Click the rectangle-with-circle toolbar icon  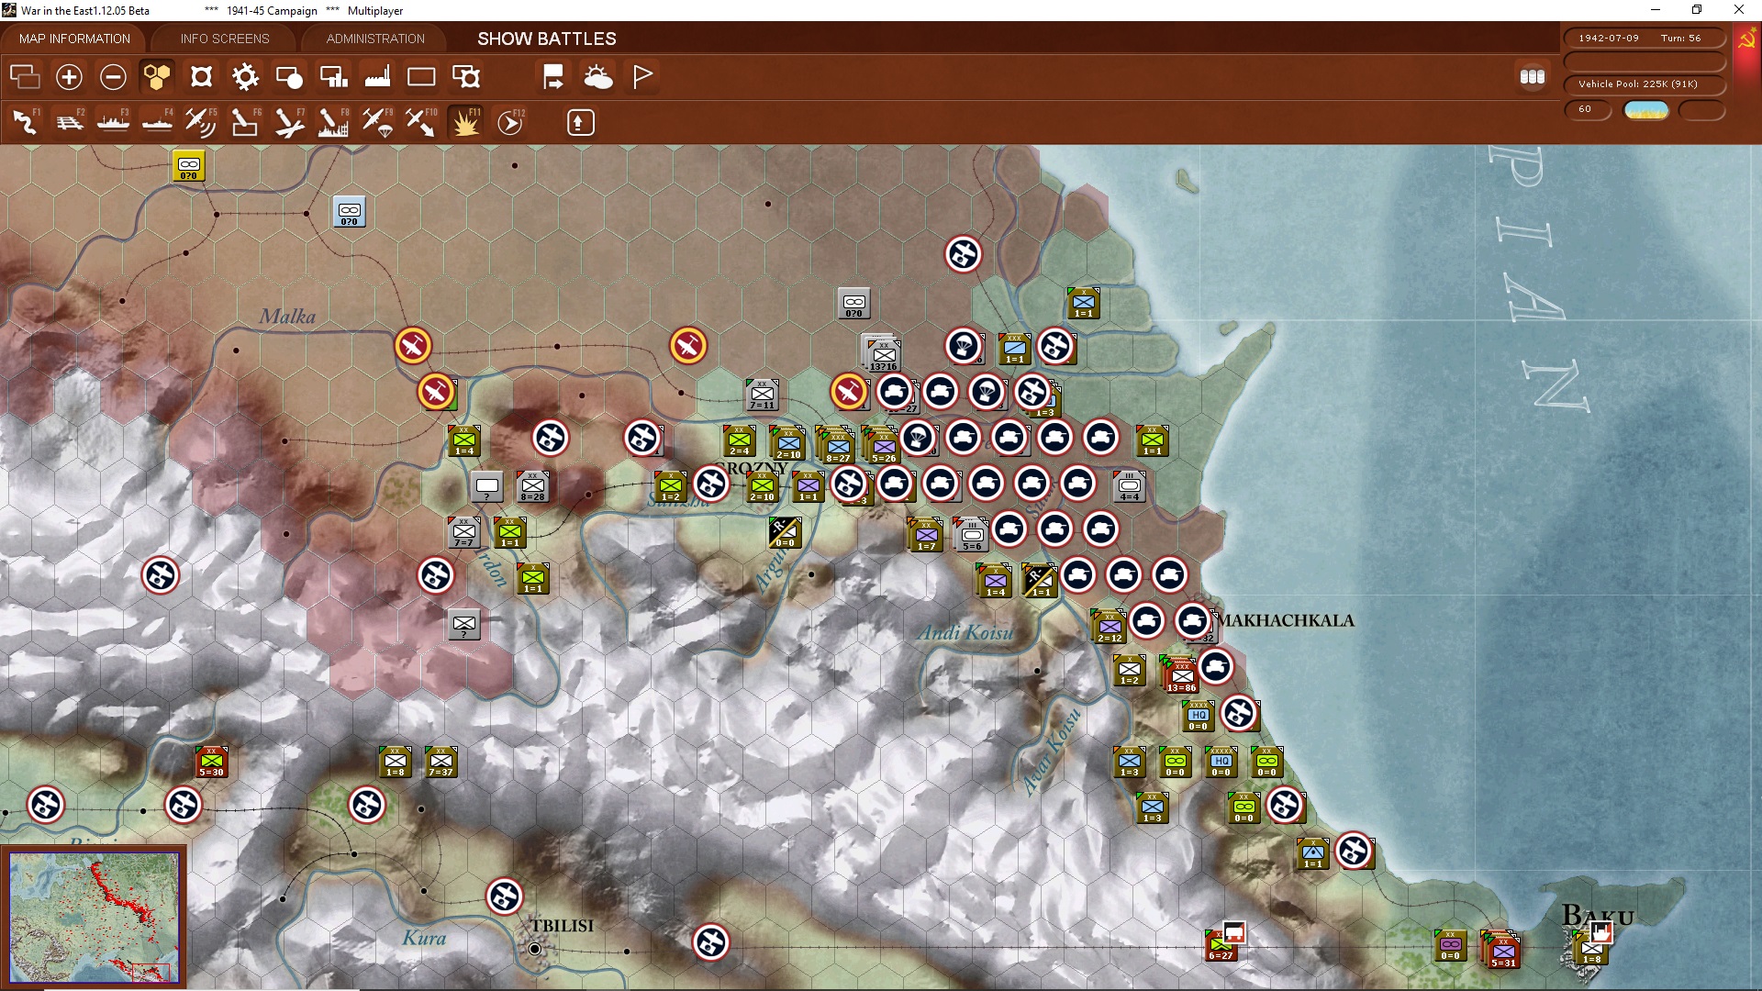point(289,77)
